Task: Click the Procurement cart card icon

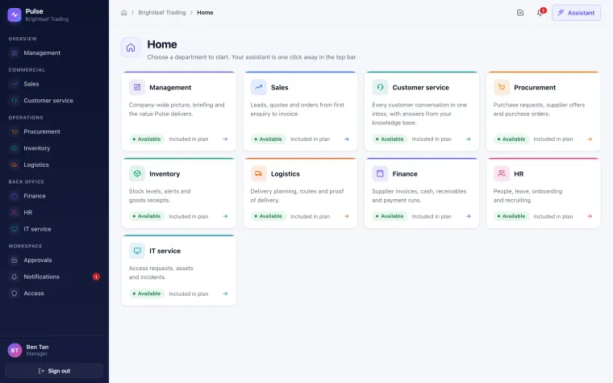Action: [502, 87]
